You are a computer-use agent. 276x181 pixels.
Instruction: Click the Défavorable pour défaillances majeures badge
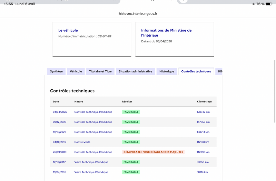(153, 152)
